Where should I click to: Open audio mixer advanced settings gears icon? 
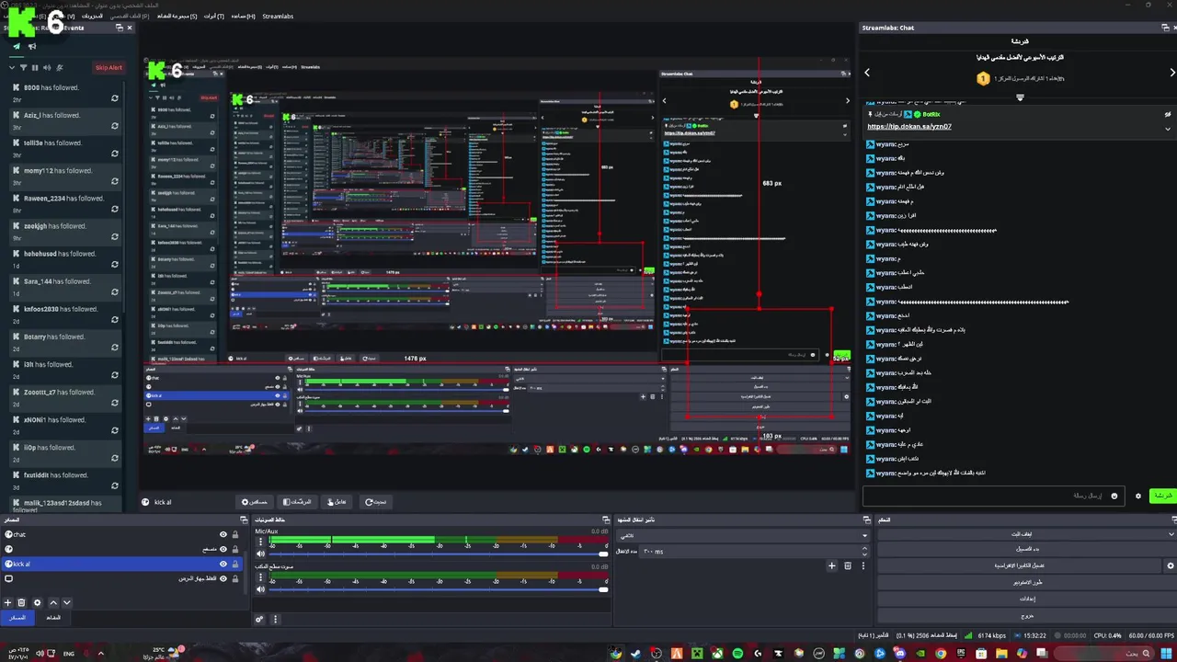tap(260, 619)
